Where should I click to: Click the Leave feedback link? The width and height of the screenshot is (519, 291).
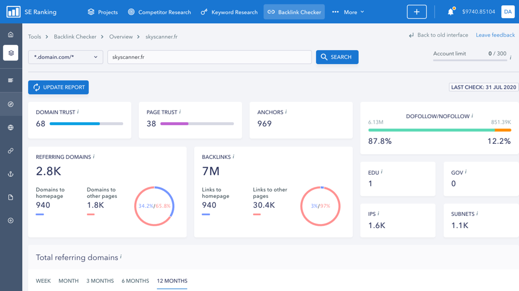[x=495, y=35]
